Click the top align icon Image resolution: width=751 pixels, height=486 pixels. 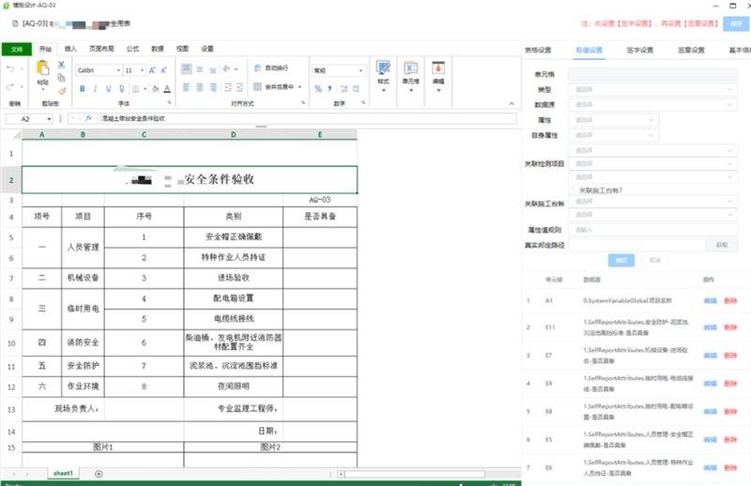186,69
